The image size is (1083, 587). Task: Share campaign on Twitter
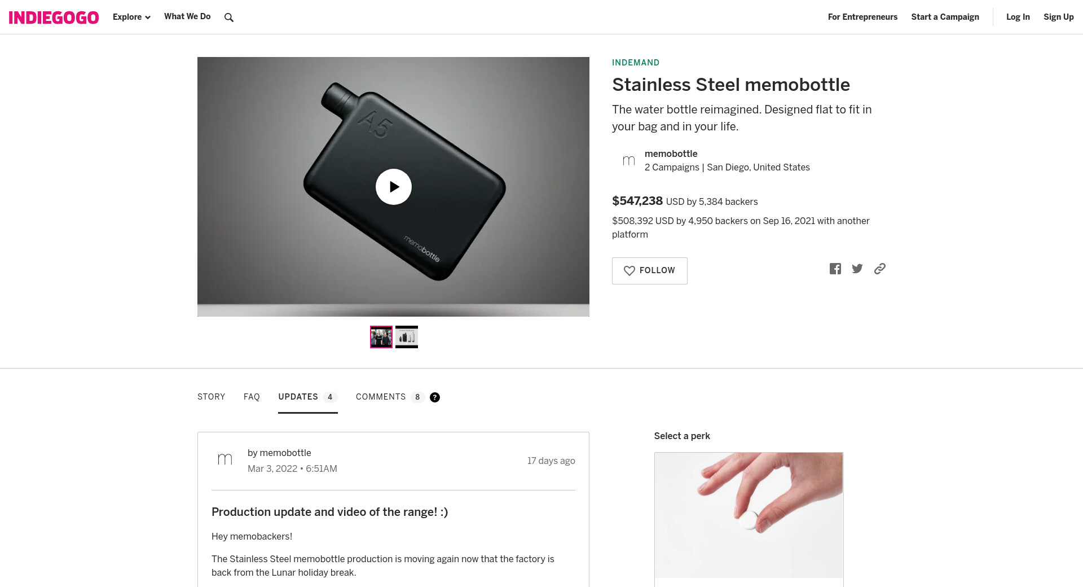pos(857,269)
